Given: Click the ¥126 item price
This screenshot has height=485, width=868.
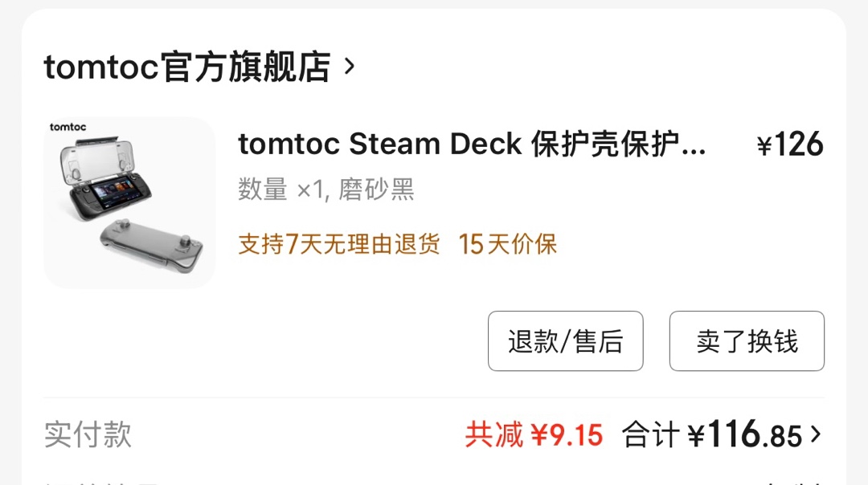Looking at the screenshot, I should click(x=791, y=145).
